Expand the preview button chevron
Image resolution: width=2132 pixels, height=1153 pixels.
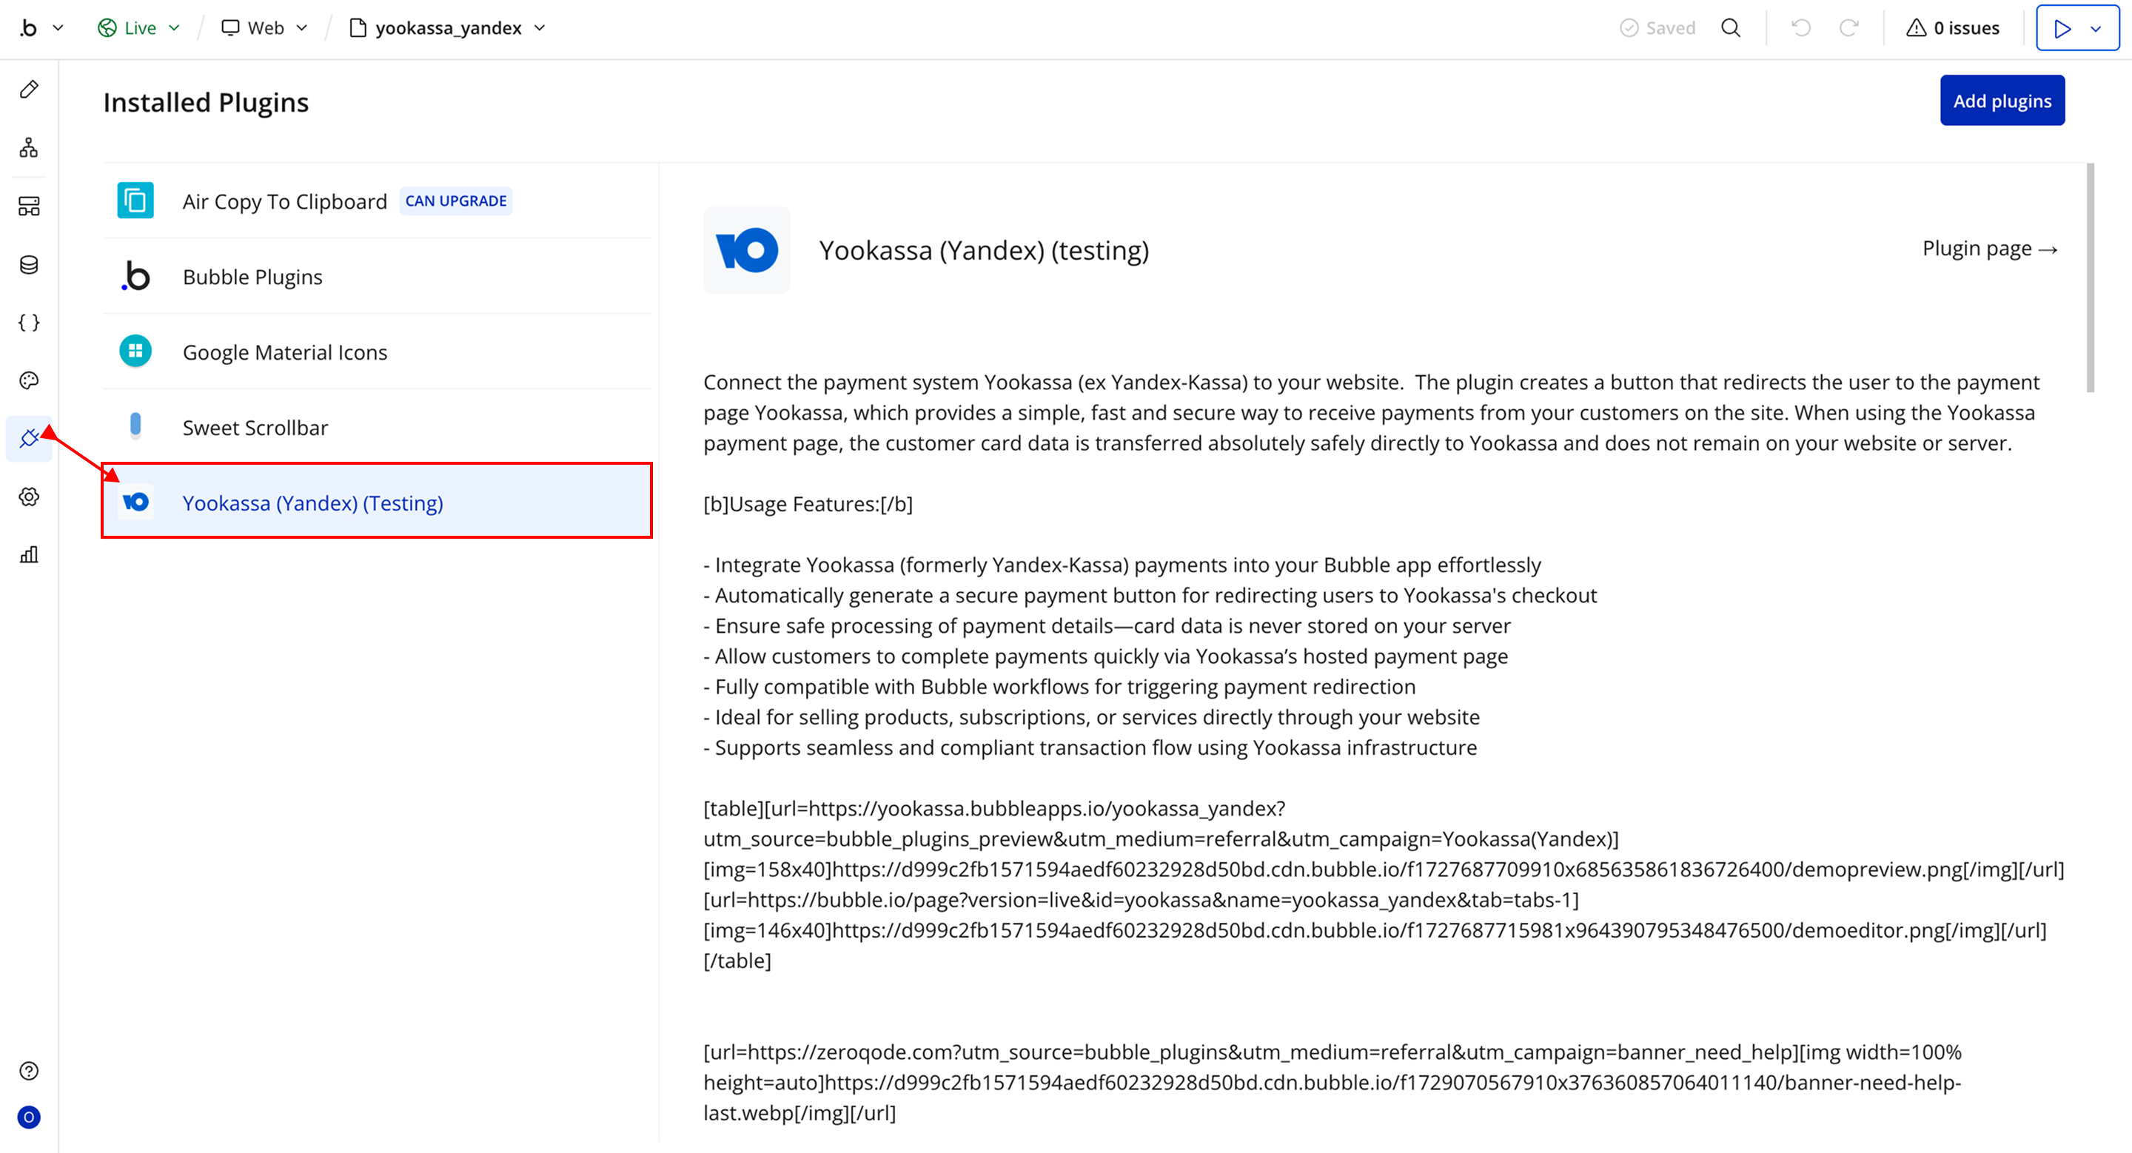(2096, 29)
